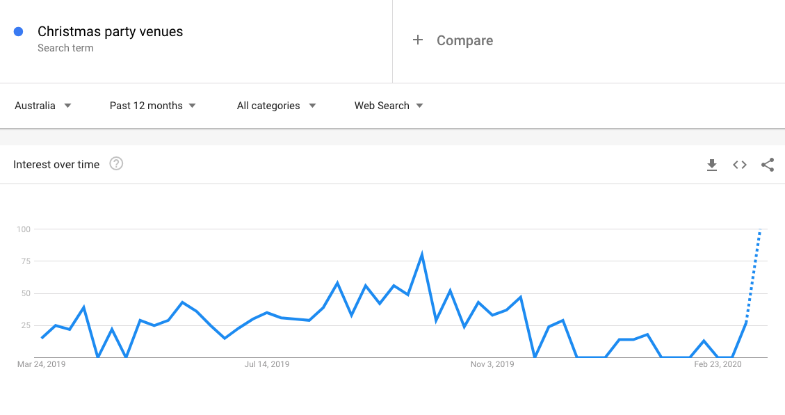Viewport: 785px width, 415px height.
Task: Click the plus icon beside Compare
Action: [418, 40]
